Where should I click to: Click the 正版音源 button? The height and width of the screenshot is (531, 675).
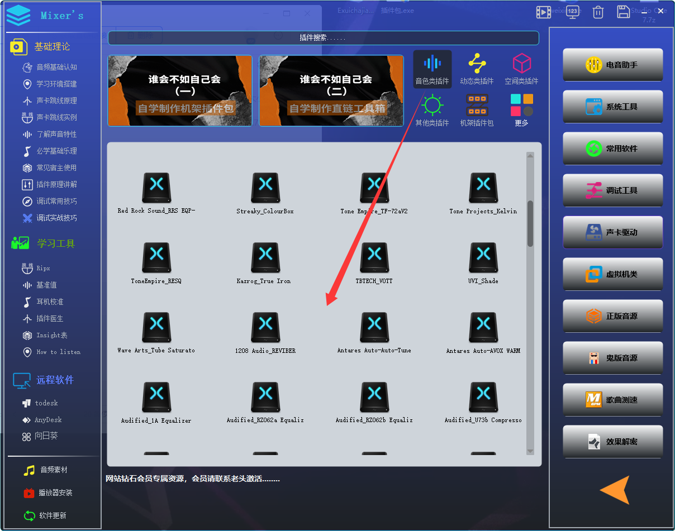tap(613, 316)
